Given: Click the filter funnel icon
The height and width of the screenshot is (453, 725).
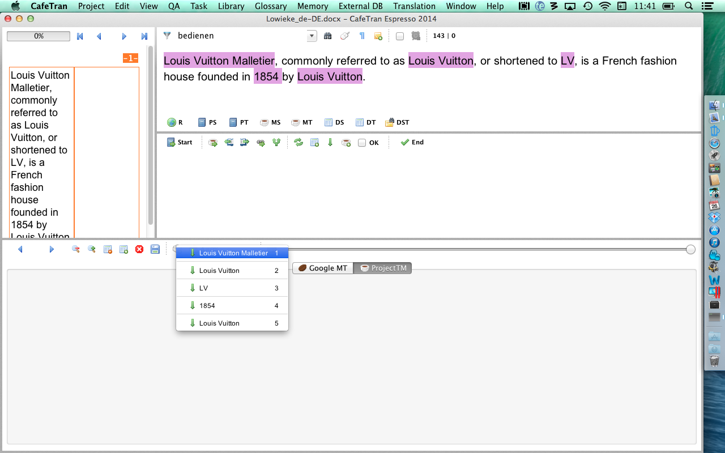Looking at the screenshot, I should click(167, 36).
